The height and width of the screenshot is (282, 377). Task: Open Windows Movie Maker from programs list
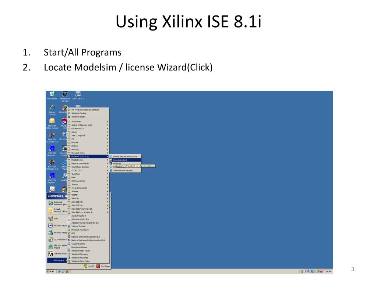88,261
